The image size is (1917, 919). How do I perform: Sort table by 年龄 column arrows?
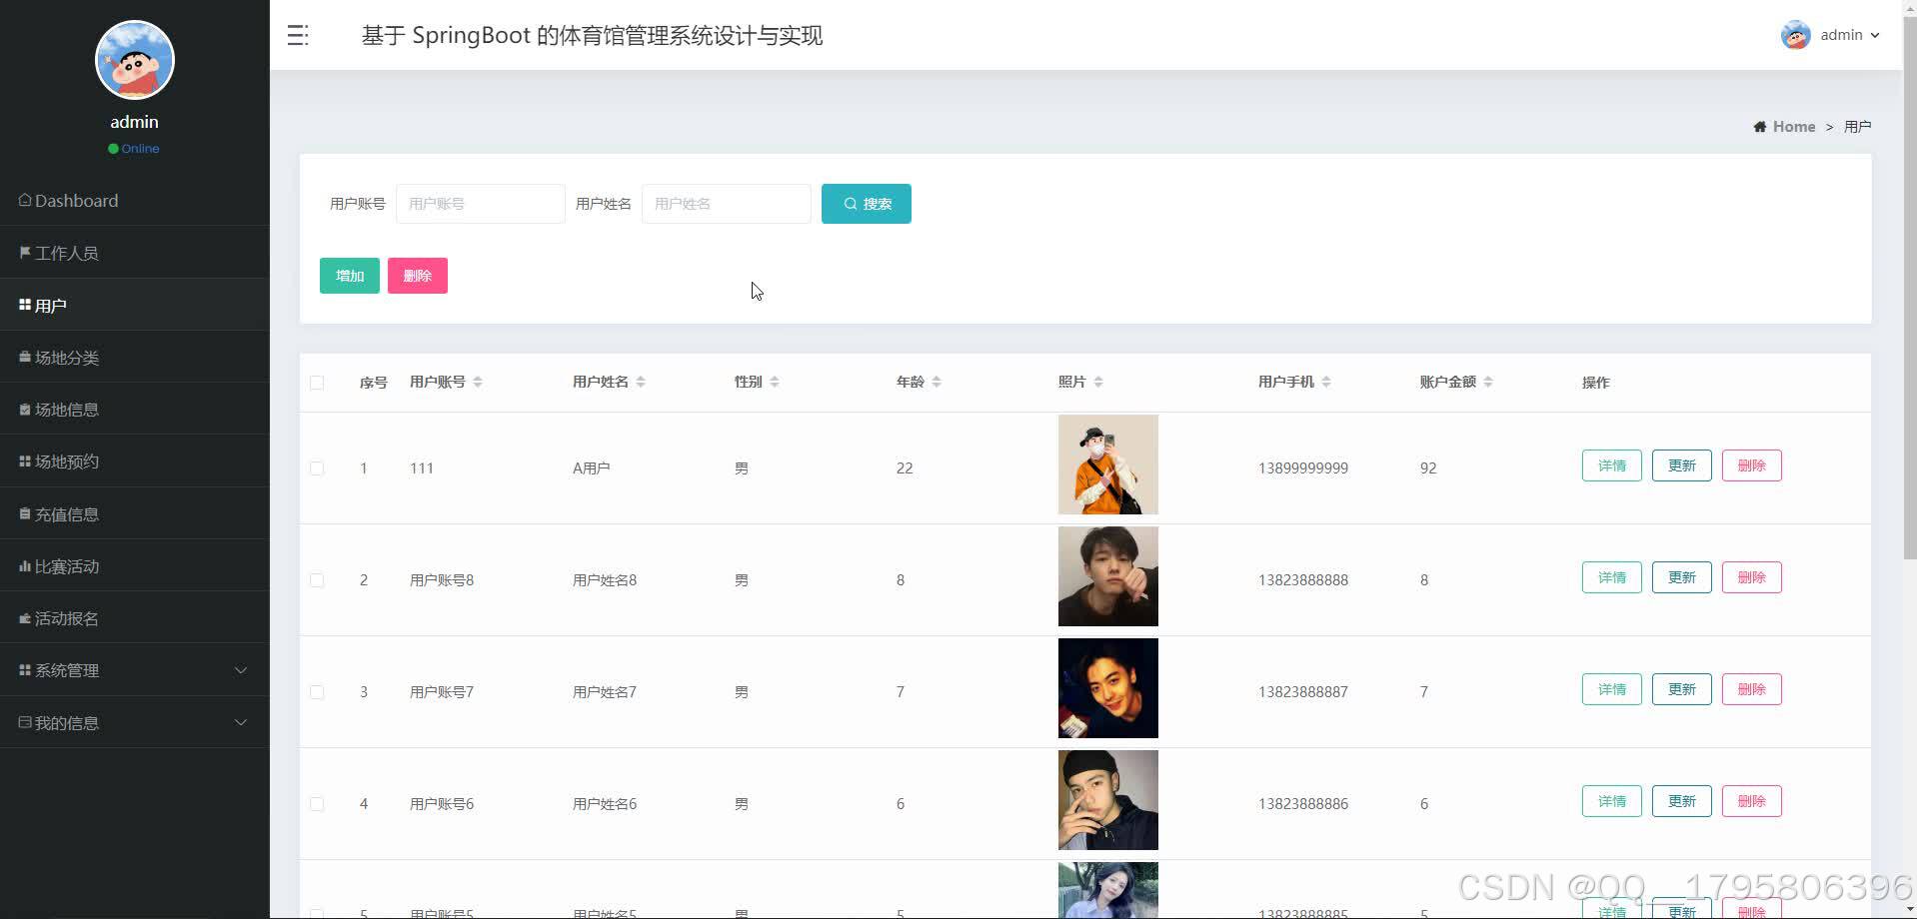[x=937, y=382]
